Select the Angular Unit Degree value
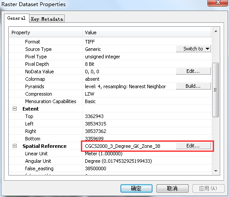The height and width of the screenshot is (197, 229). click(118, 161)
